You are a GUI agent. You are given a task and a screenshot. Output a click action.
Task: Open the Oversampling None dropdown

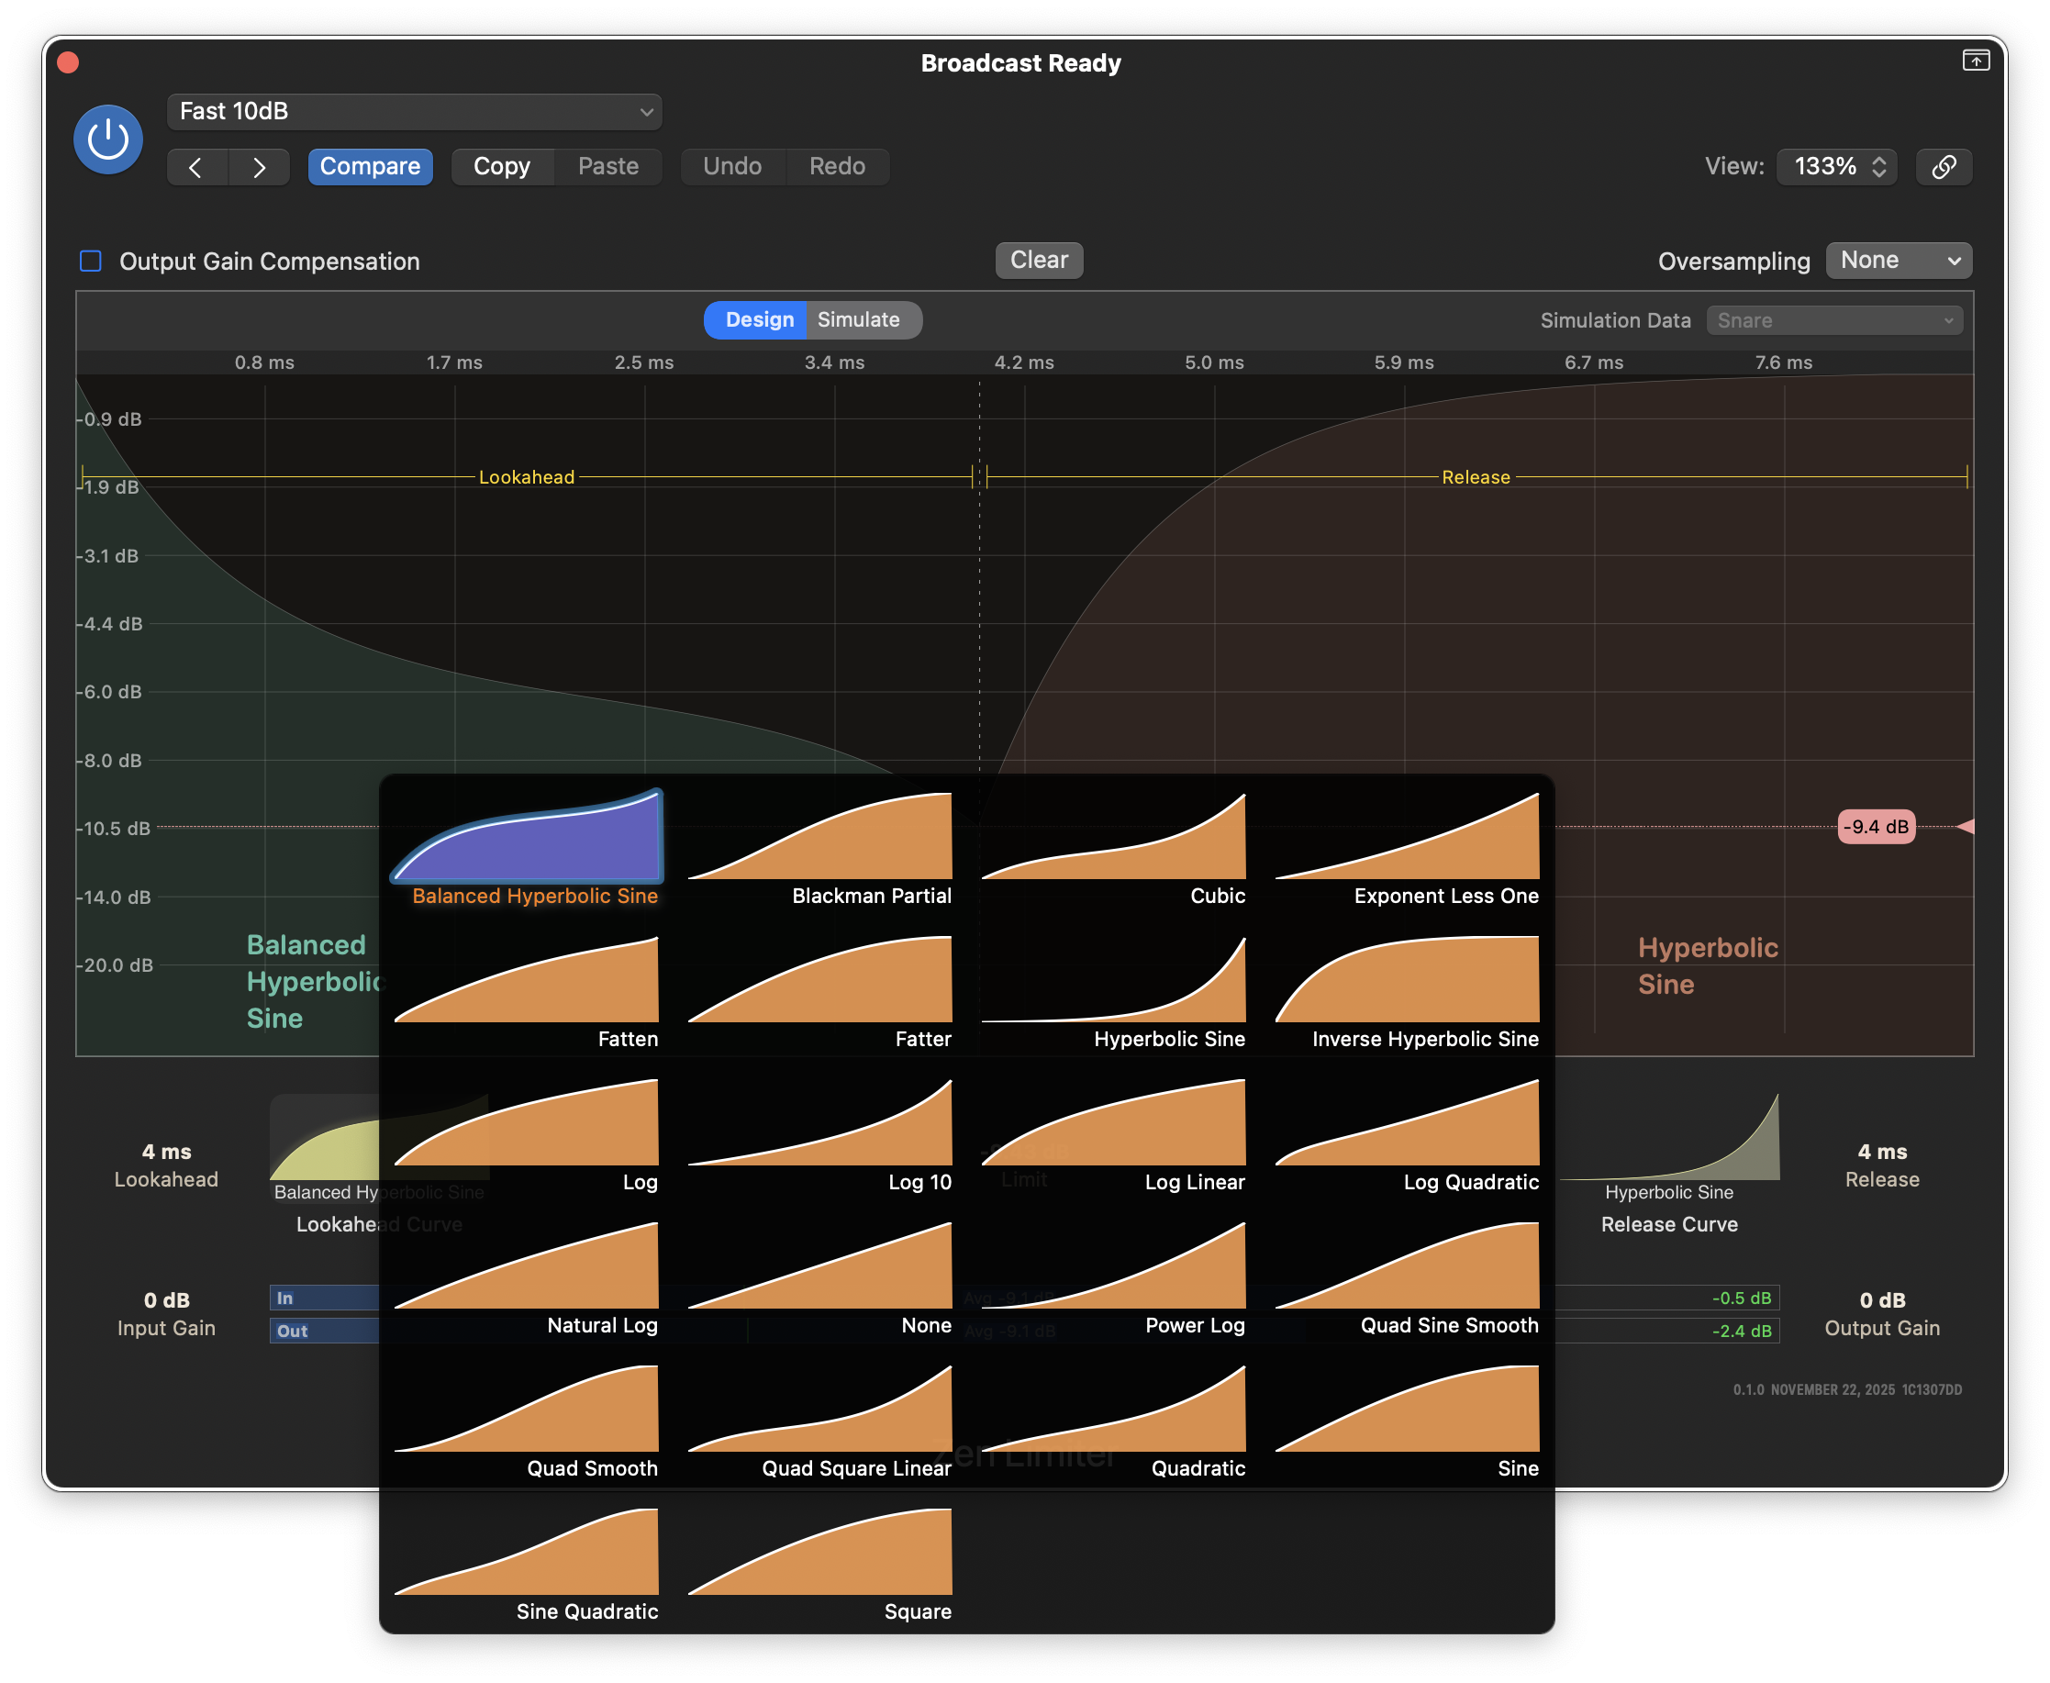click(1898, 261)
